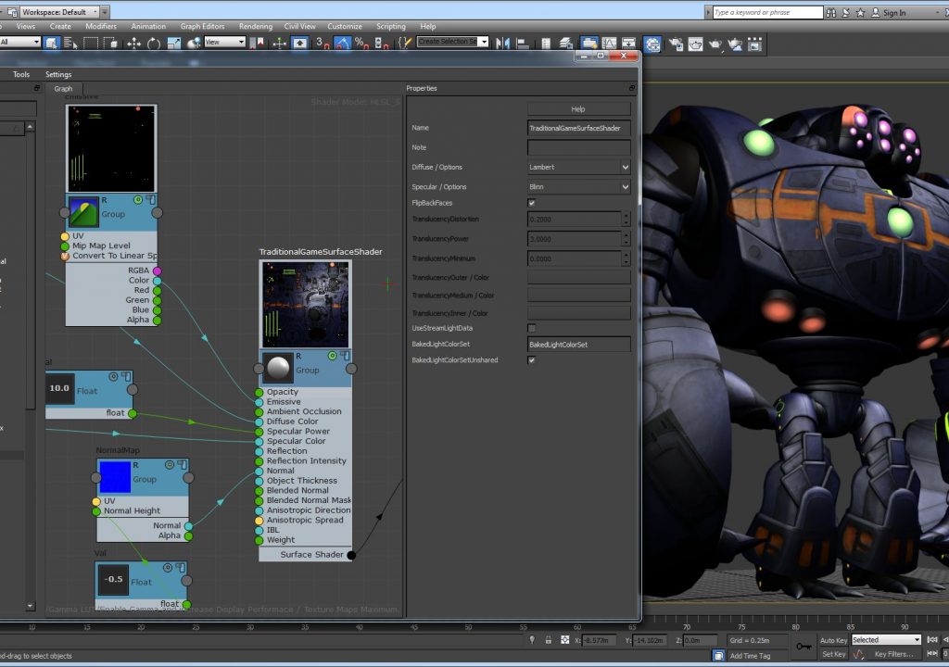The image size is (949, 667).
Task: Toggle Spinner Snap
Action: tap(382, 43)
